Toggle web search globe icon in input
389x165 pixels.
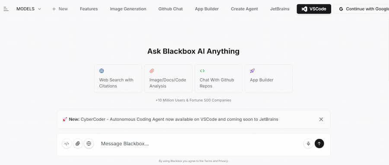pos(89,143)
